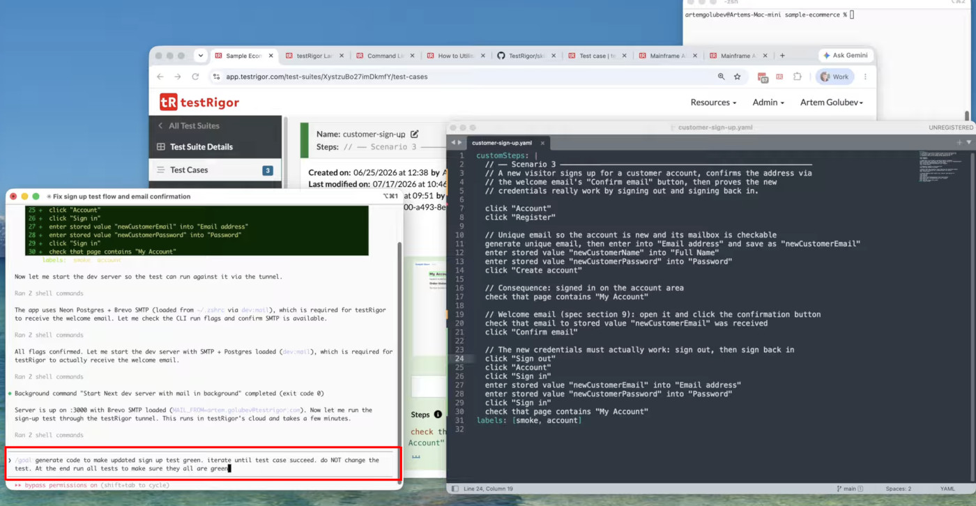The image size is (976, 506).
Task: Click the customSteps: line in editor
Action: click(507, 155)
